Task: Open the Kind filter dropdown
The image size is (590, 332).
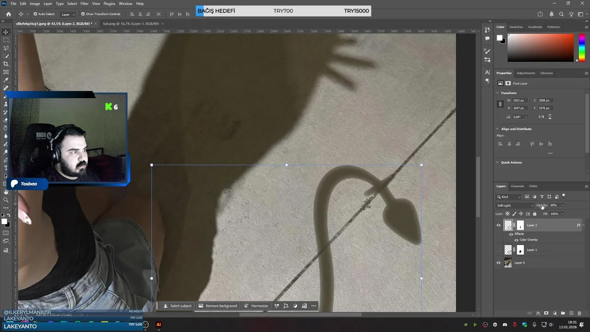Action: coord(509,196)
